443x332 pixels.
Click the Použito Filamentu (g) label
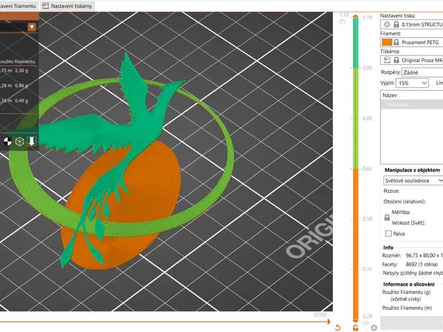406,292
